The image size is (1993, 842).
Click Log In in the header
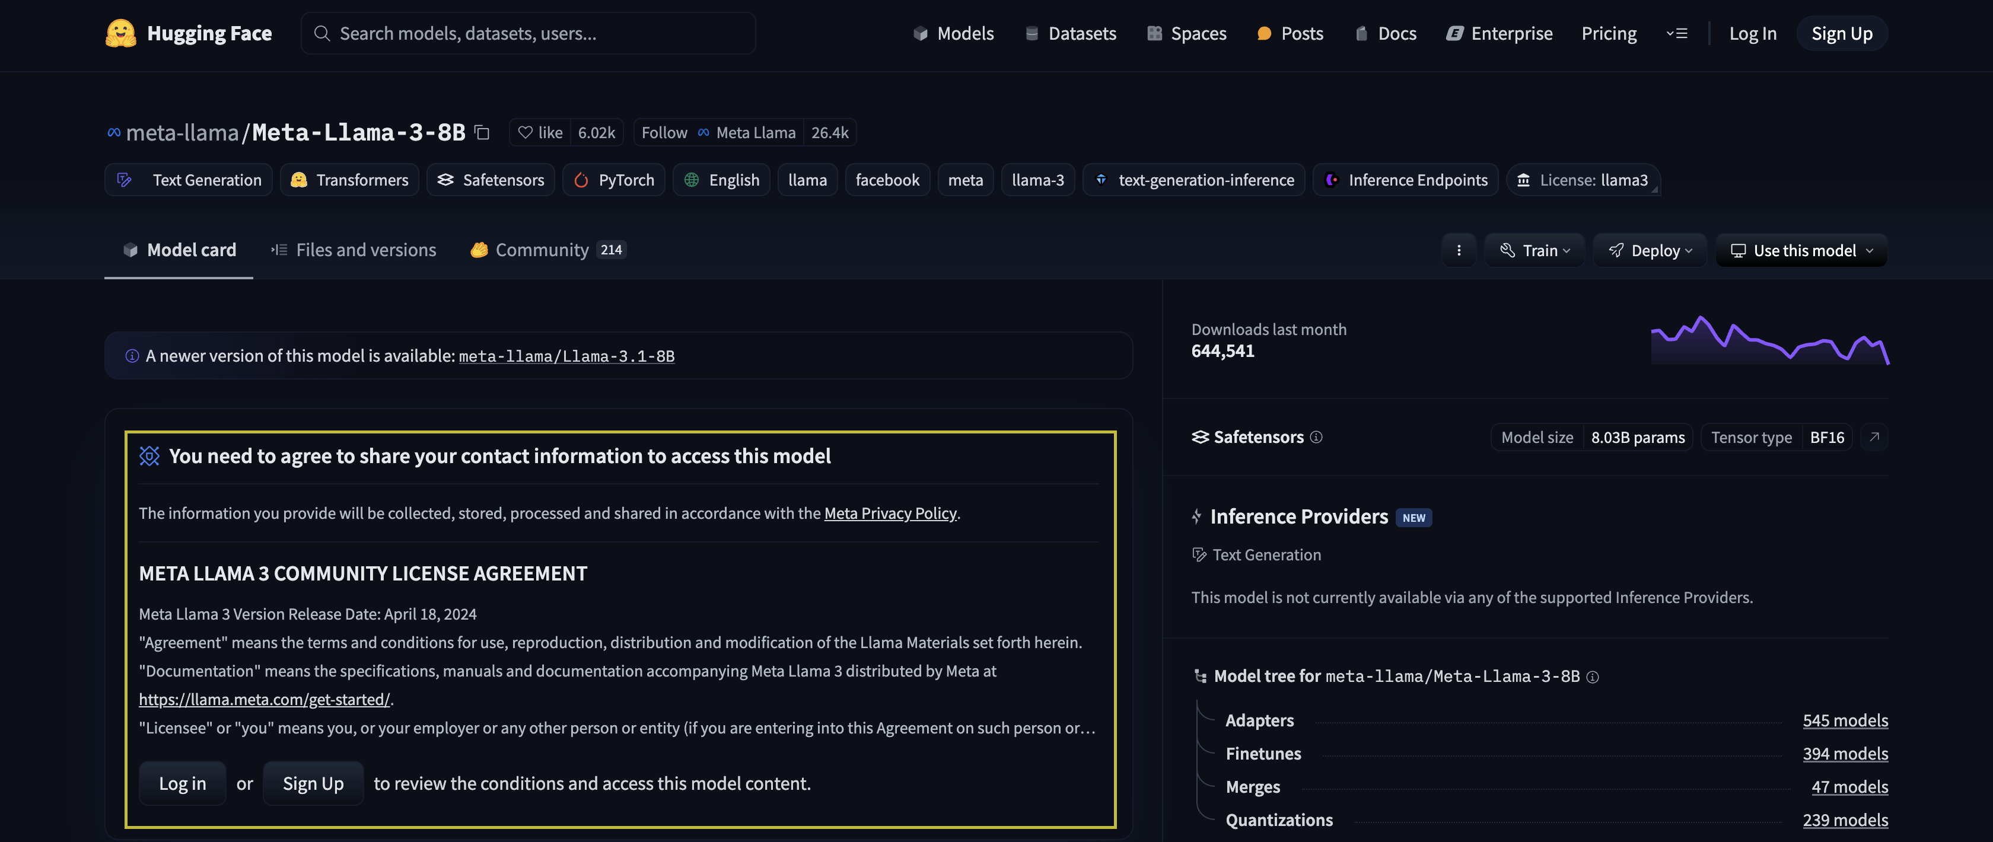[x=1752, y=33]
